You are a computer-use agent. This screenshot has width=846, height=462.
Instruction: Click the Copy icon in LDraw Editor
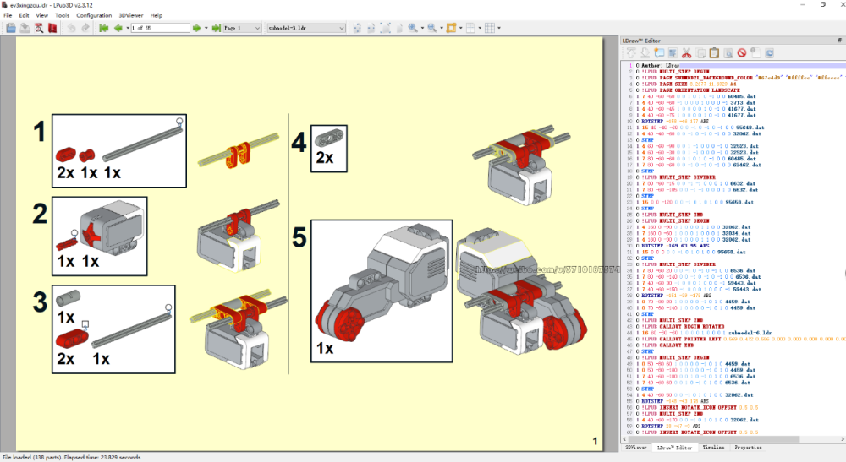coord(700,52)
